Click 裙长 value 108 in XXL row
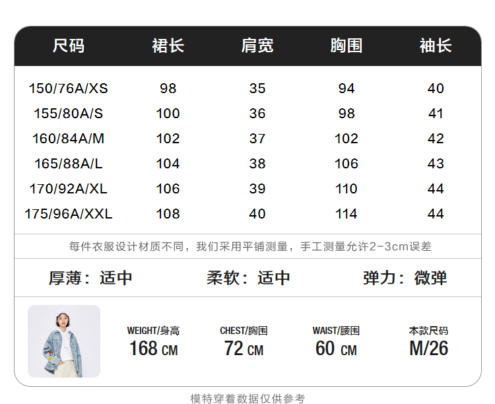The width and height of the screenshot is (495, 404). point(168,214)
